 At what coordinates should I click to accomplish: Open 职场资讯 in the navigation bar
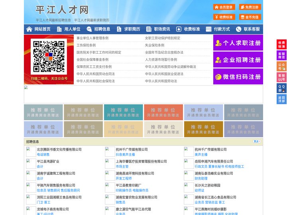(162, 29)
